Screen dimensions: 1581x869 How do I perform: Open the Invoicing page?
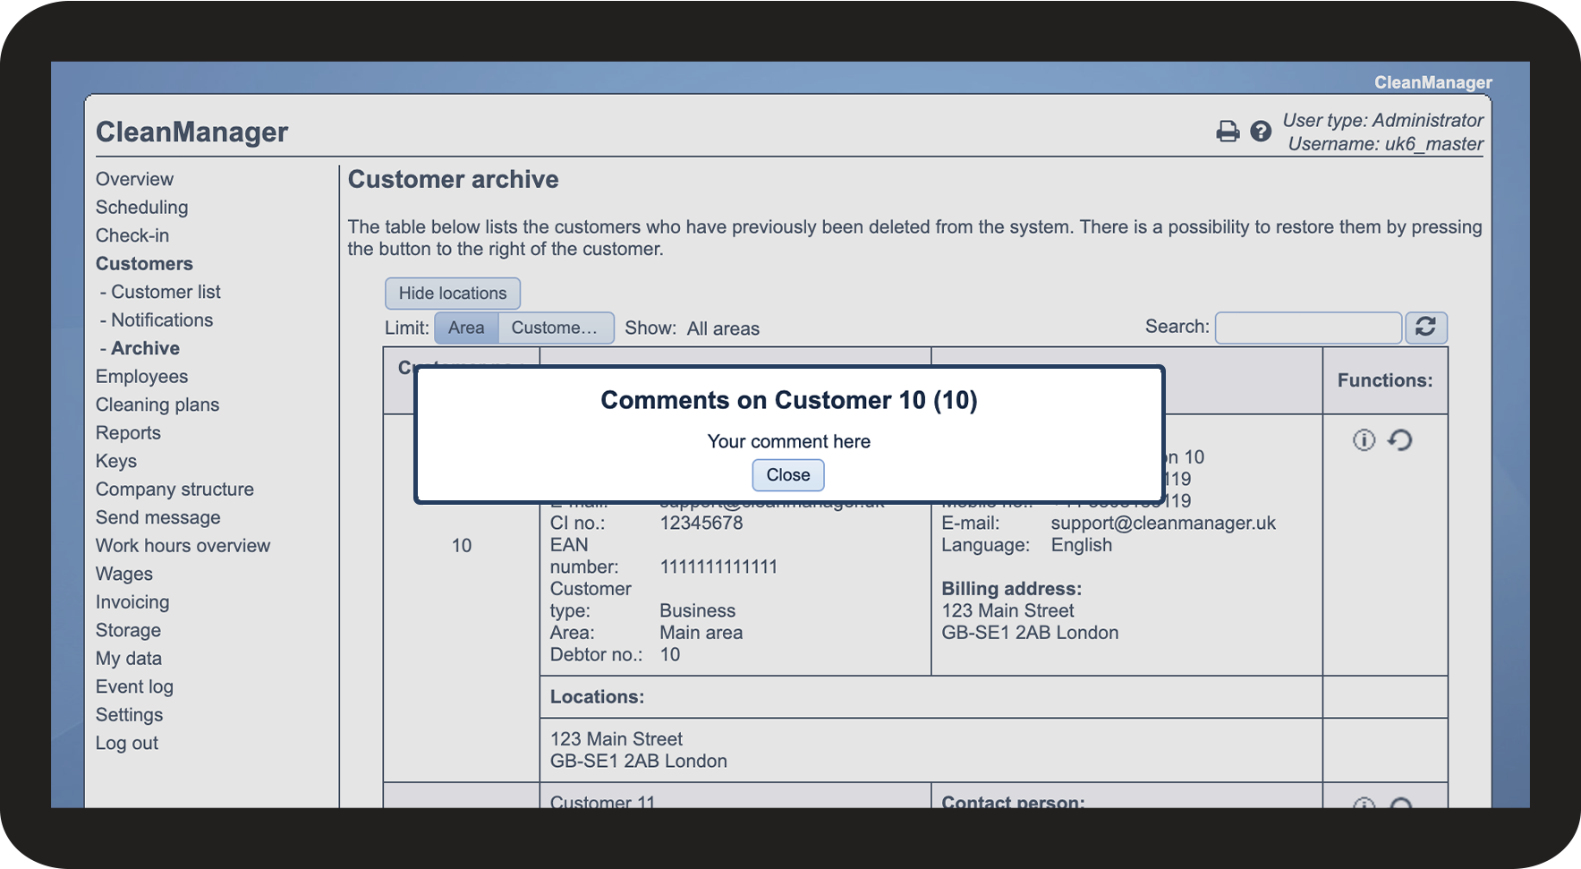point(132,602)
